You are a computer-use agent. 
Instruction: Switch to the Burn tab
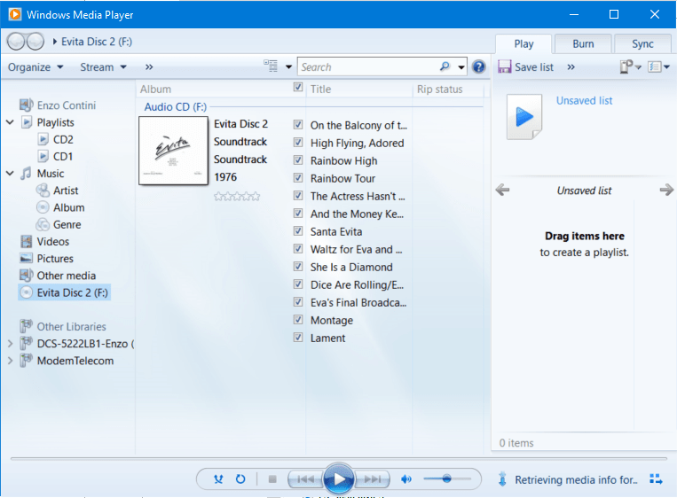point(583,43)
